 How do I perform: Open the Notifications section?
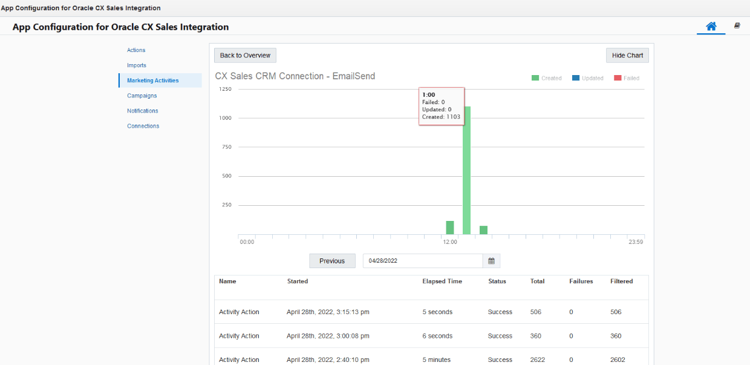coord(142,110)
